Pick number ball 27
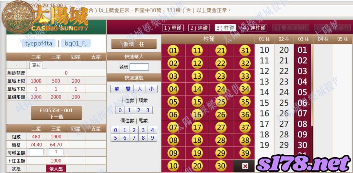 (221, 128)
